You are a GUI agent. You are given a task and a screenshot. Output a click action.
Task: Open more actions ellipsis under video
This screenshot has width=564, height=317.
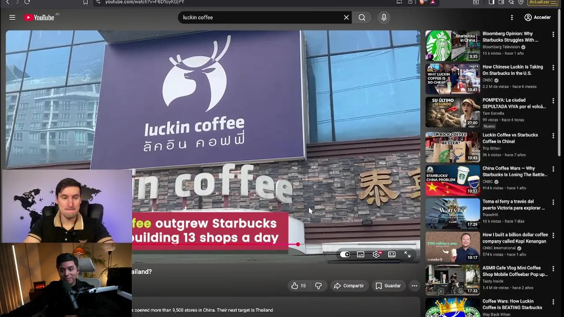[x=414, y=286]
